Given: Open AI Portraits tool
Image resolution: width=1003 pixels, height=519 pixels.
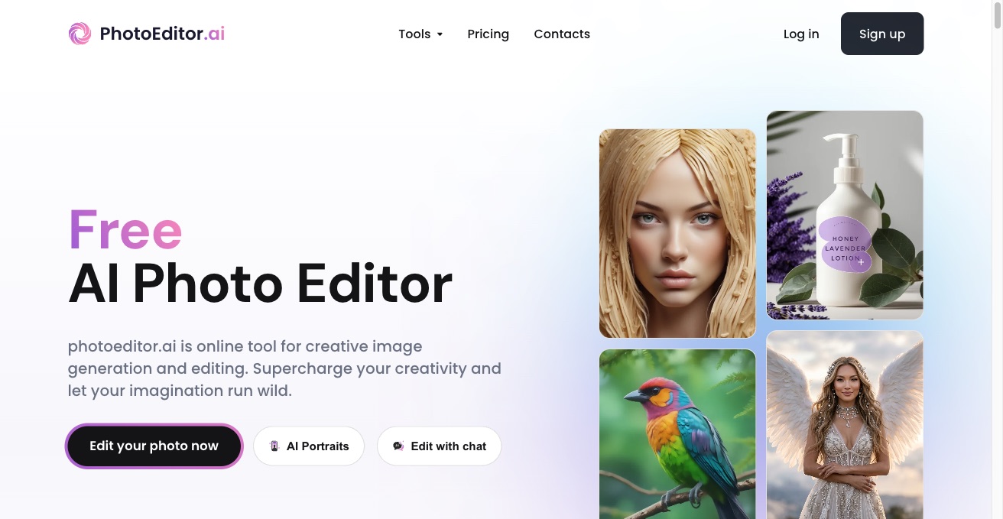Looking at the screenshot, I should [309, 446].
